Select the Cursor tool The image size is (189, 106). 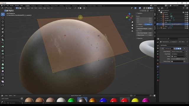(x=3, y=18)
